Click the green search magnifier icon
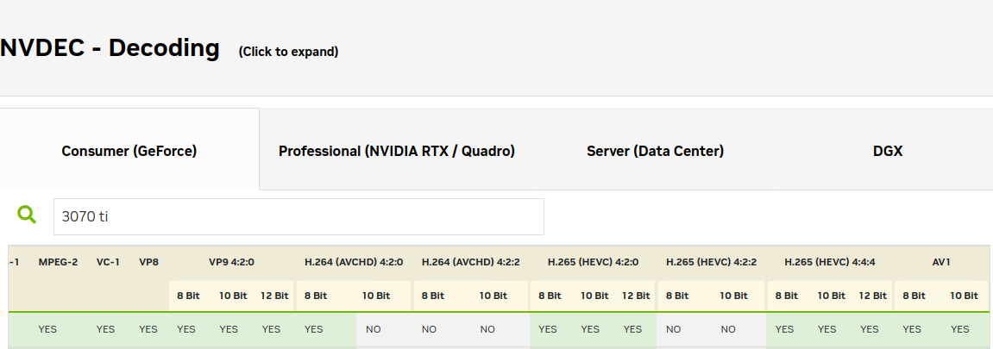Screen dimensions: 993x349 tap(27, 215)
